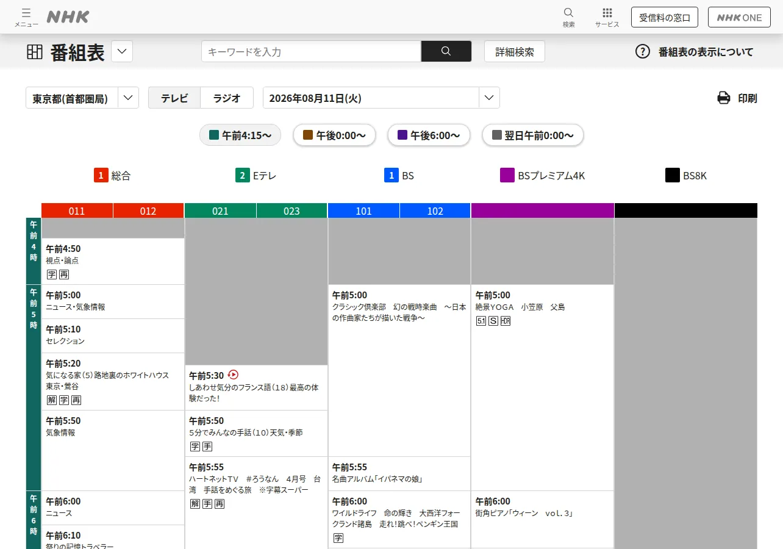Click the 5.1 badge under 絶景YOGA
The height and width of the screenshot is (549, 783).
481,321
